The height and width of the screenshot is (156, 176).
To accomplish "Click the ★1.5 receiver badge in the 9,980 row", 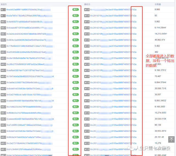I will [87, 10].
